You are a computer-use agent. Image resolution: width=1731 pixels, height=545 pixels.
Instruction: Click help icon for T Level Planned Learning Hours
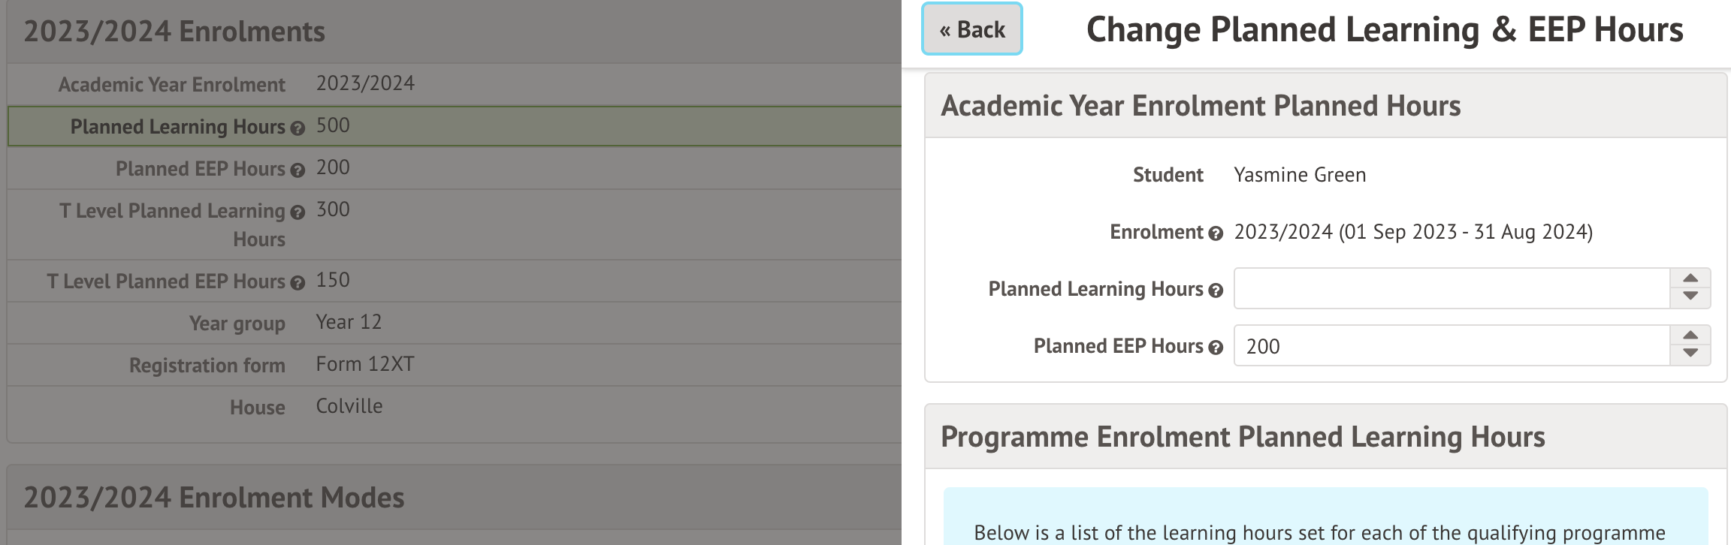pos(298,212)
